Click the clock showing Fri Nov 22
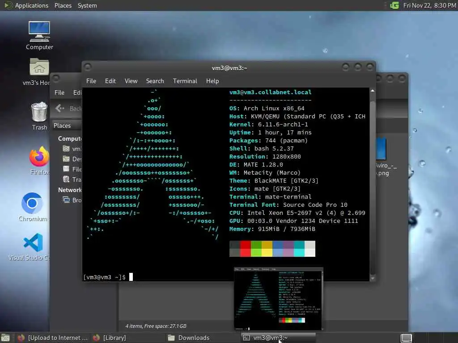This screenshot has height=343, width=458. [x=429, y=5]
